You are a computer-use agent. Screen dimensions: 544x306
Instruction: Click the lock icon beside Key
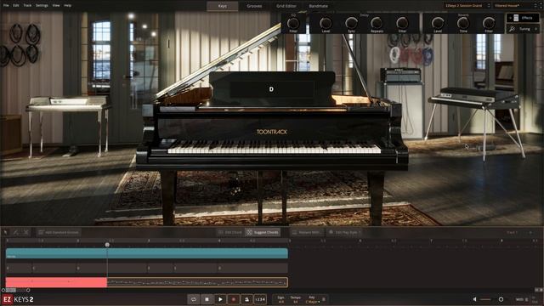tap(324, 299)
